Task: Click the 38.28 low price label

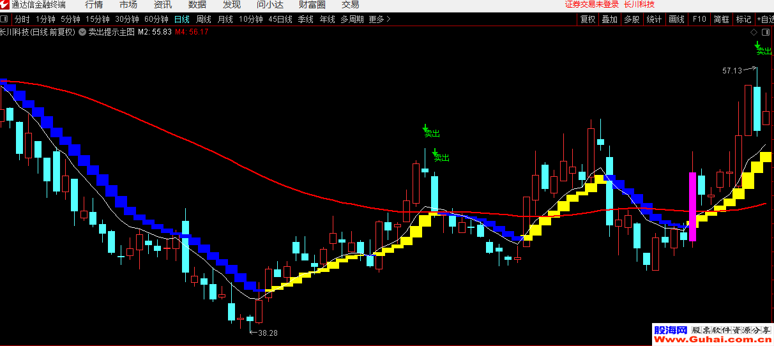Action: pyautogui.click(x=268, y=333)
